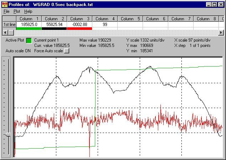Screen dimensions: 226x160
Task: Click the cell showing -0002.88
Action: click(79, 24)
